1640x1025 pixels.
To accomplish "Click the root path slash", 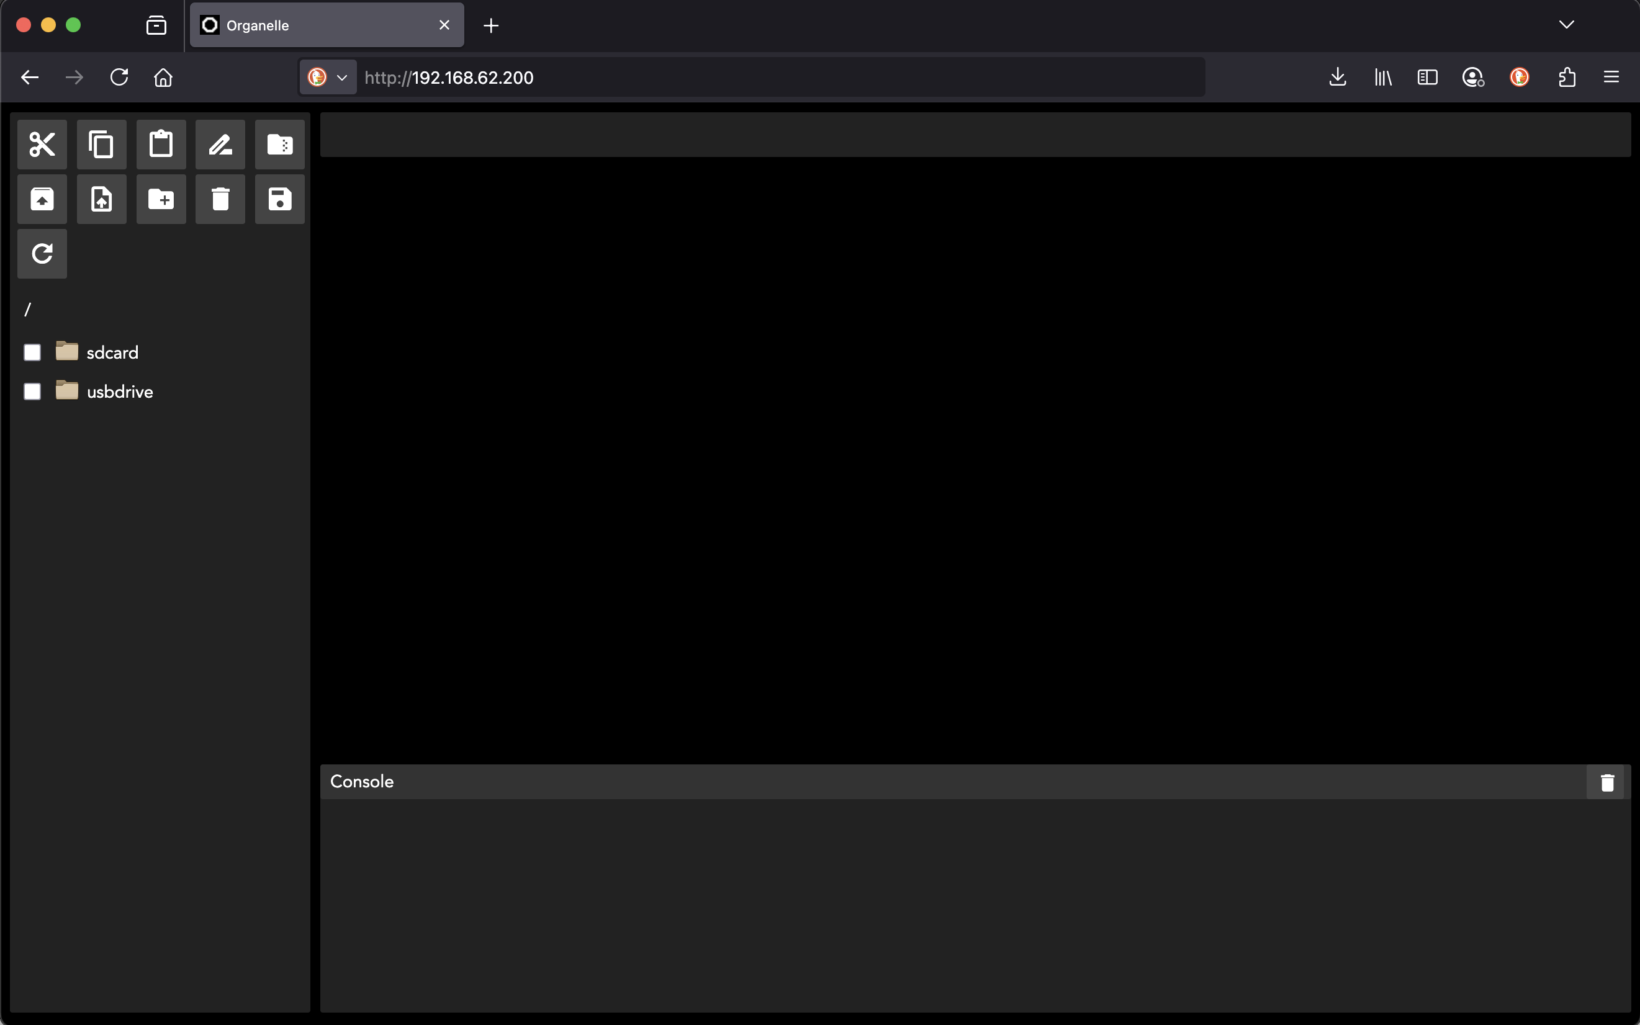I will pos(28,310).
